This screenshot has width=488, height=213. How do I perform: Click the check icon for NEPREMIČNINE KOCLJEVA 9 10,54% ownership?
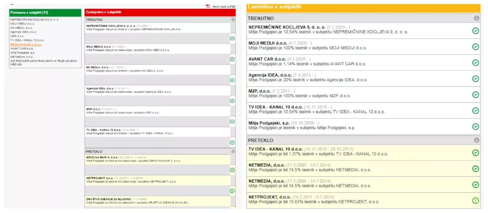(x=475, y=31)
